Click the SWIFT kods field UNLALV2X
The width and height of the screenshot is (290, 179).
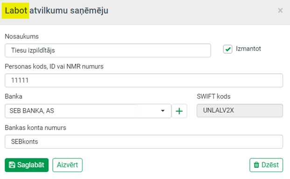pos(240,110)
